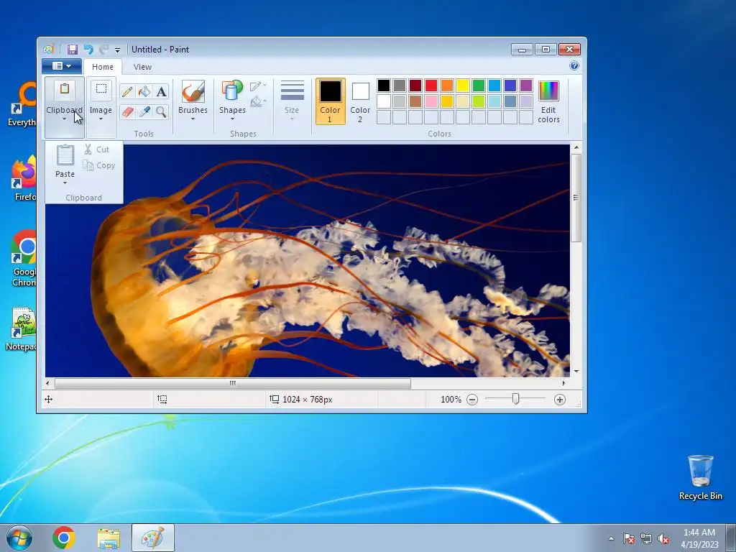
Task: Click the Shape outline icon
Action: click(258, 86)
